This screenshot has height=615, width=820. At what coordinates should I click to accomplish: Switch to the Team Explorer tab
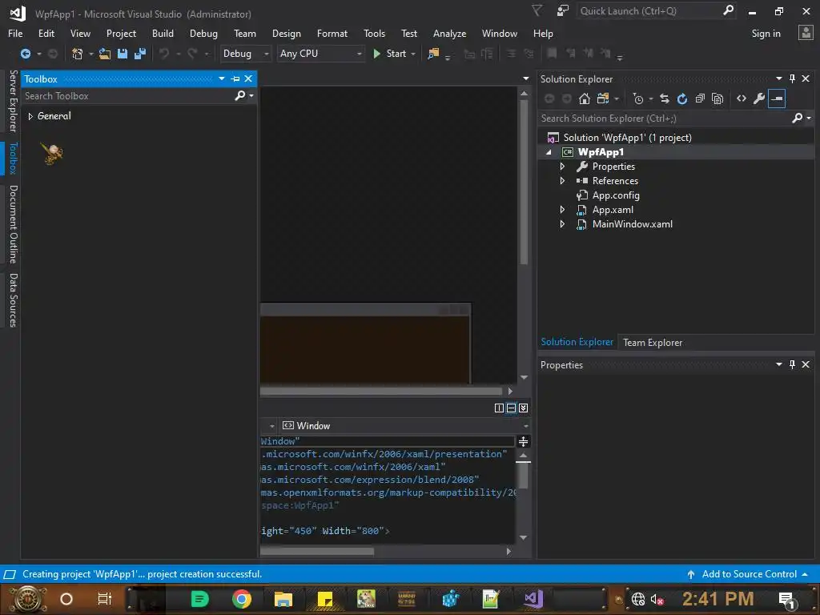point(653,343)
